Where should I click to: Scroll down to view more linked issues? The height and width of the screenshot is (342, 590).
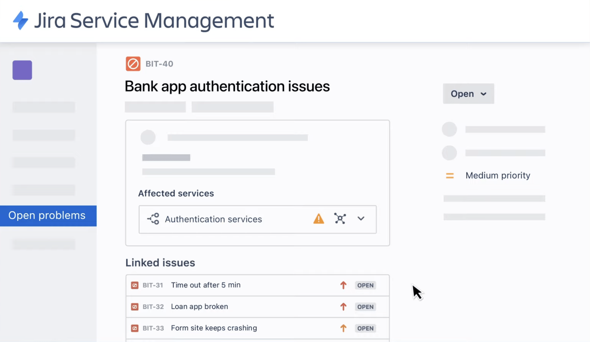click(x=258, y=334)
